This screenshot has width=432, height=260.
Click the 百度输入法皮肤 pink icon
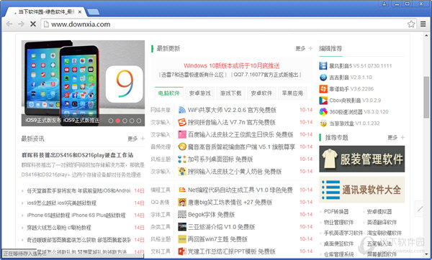coord(182,135)
